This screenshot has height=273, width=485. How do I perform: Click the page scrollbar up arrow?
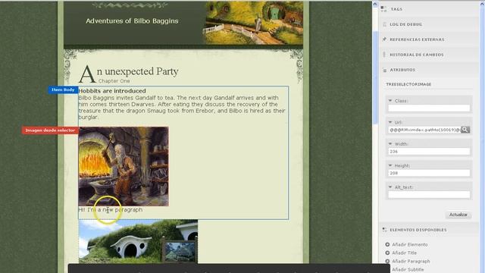pyautogui.click(x=375, y=4)
